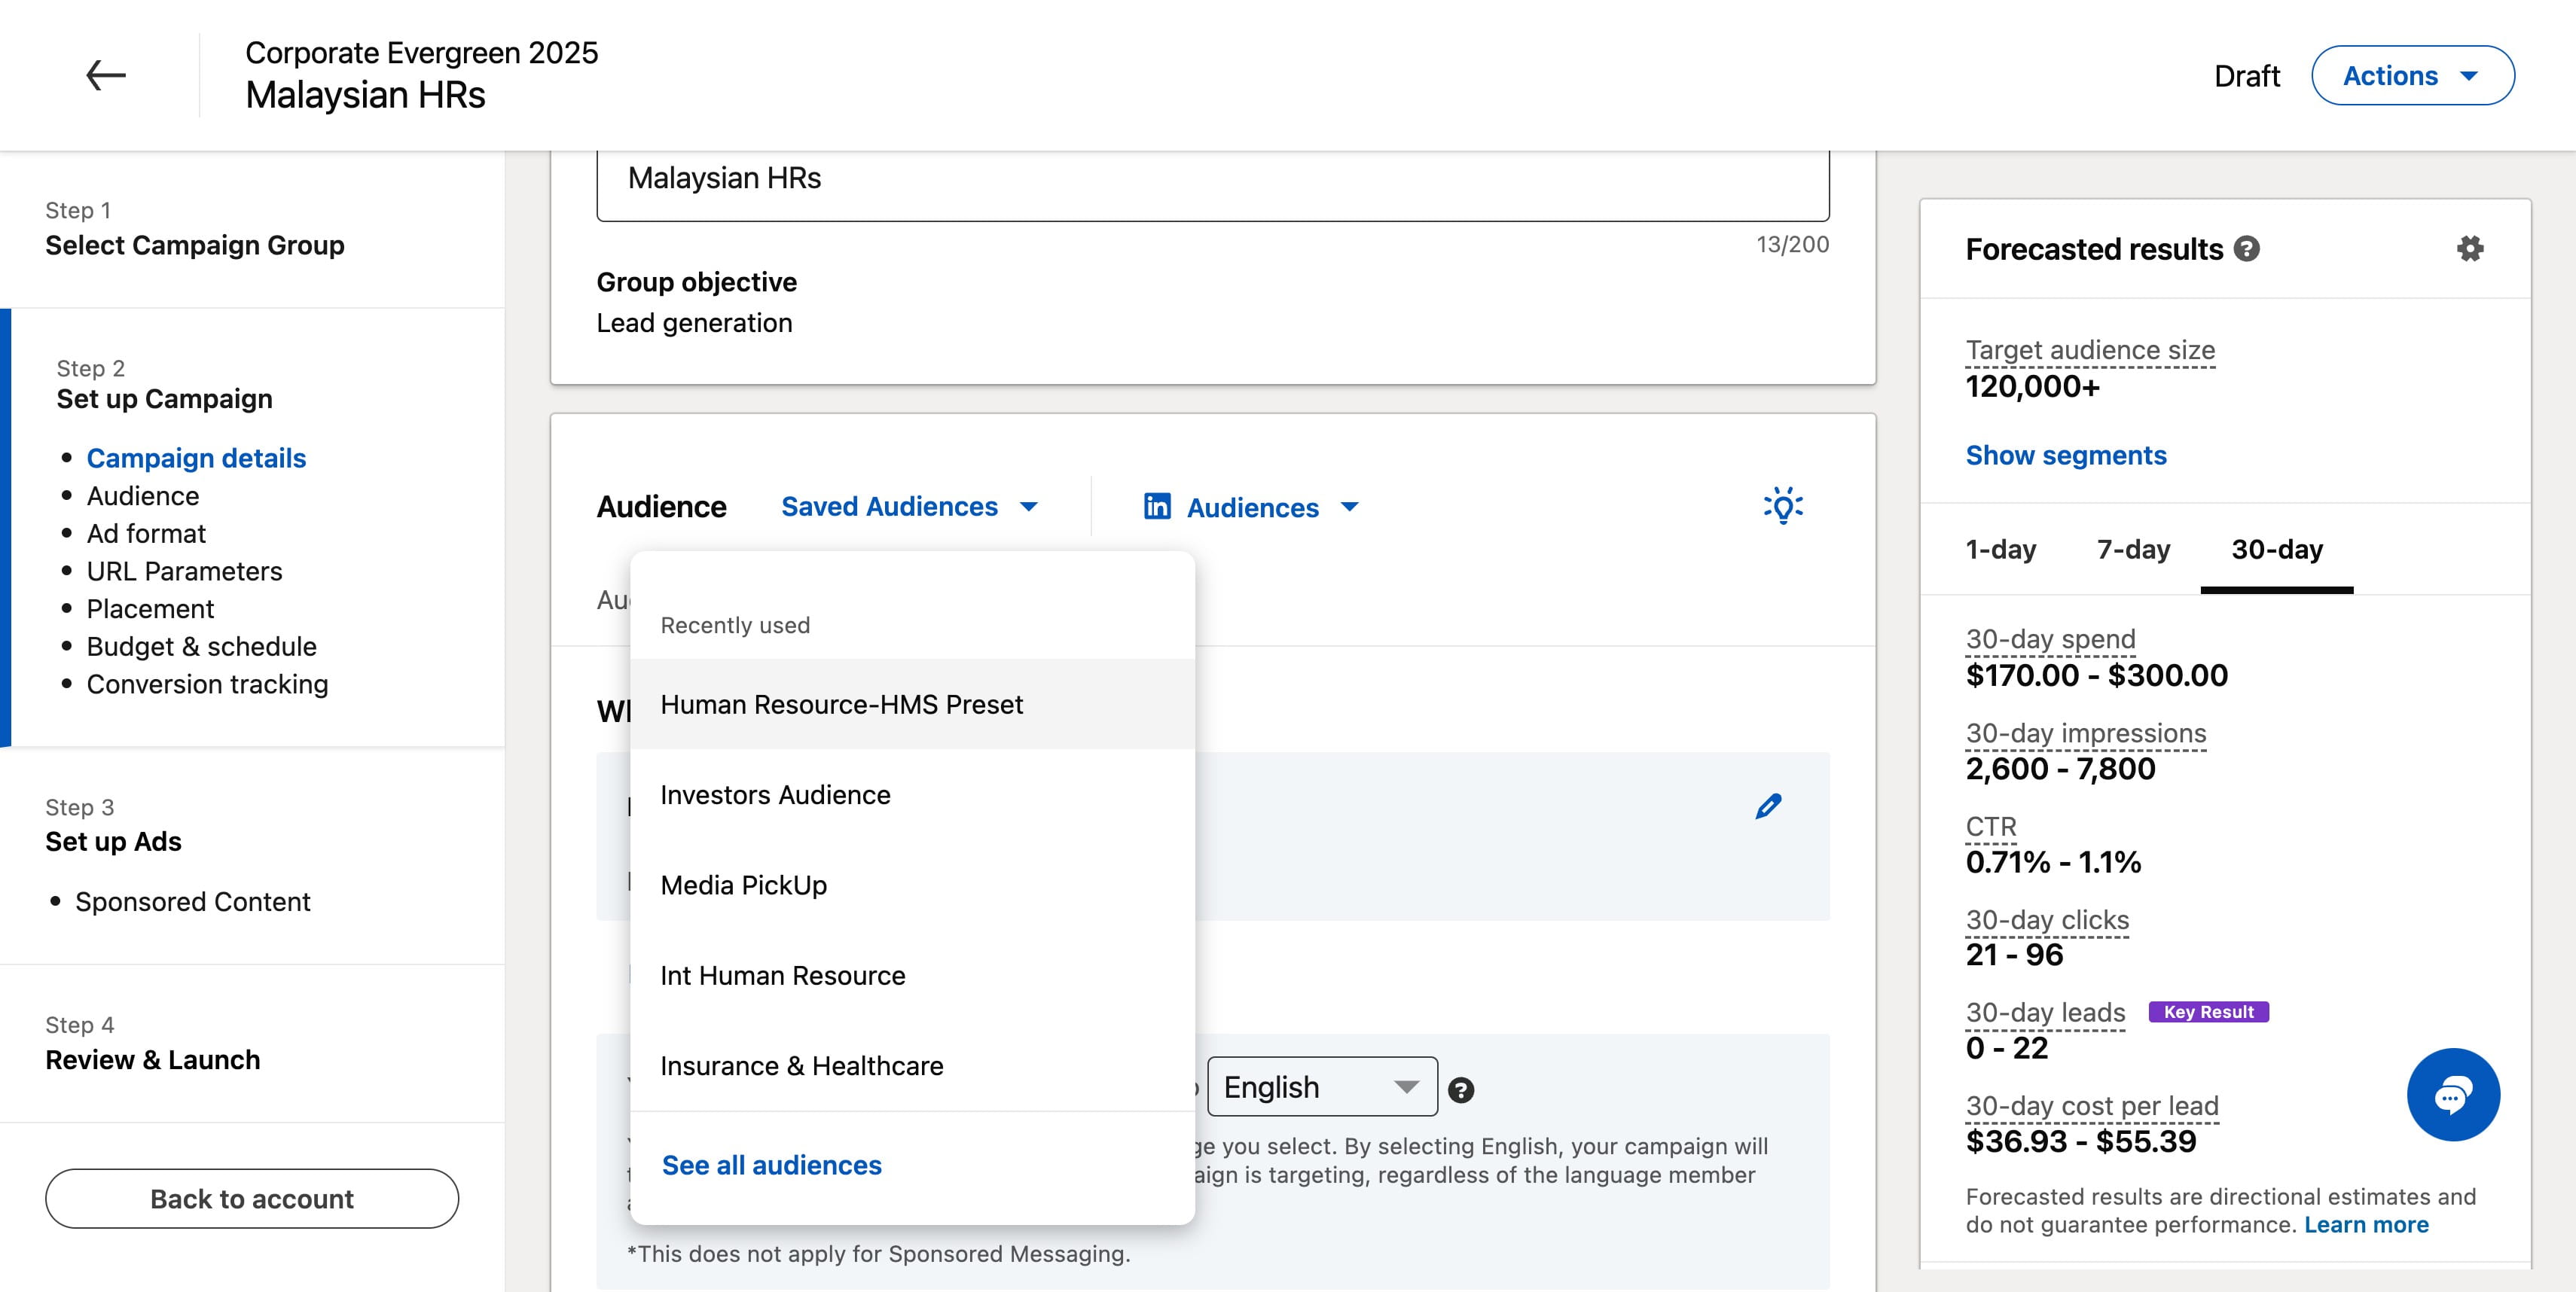This screenshot has height=1292, width=2576.
Task: Select the 30-day forecast tab
Action: [2277, 550]
